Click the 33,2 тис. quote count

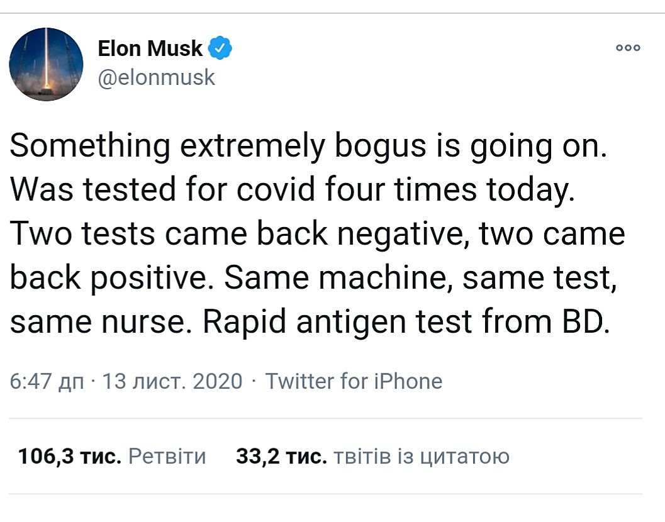pos(281,456)
